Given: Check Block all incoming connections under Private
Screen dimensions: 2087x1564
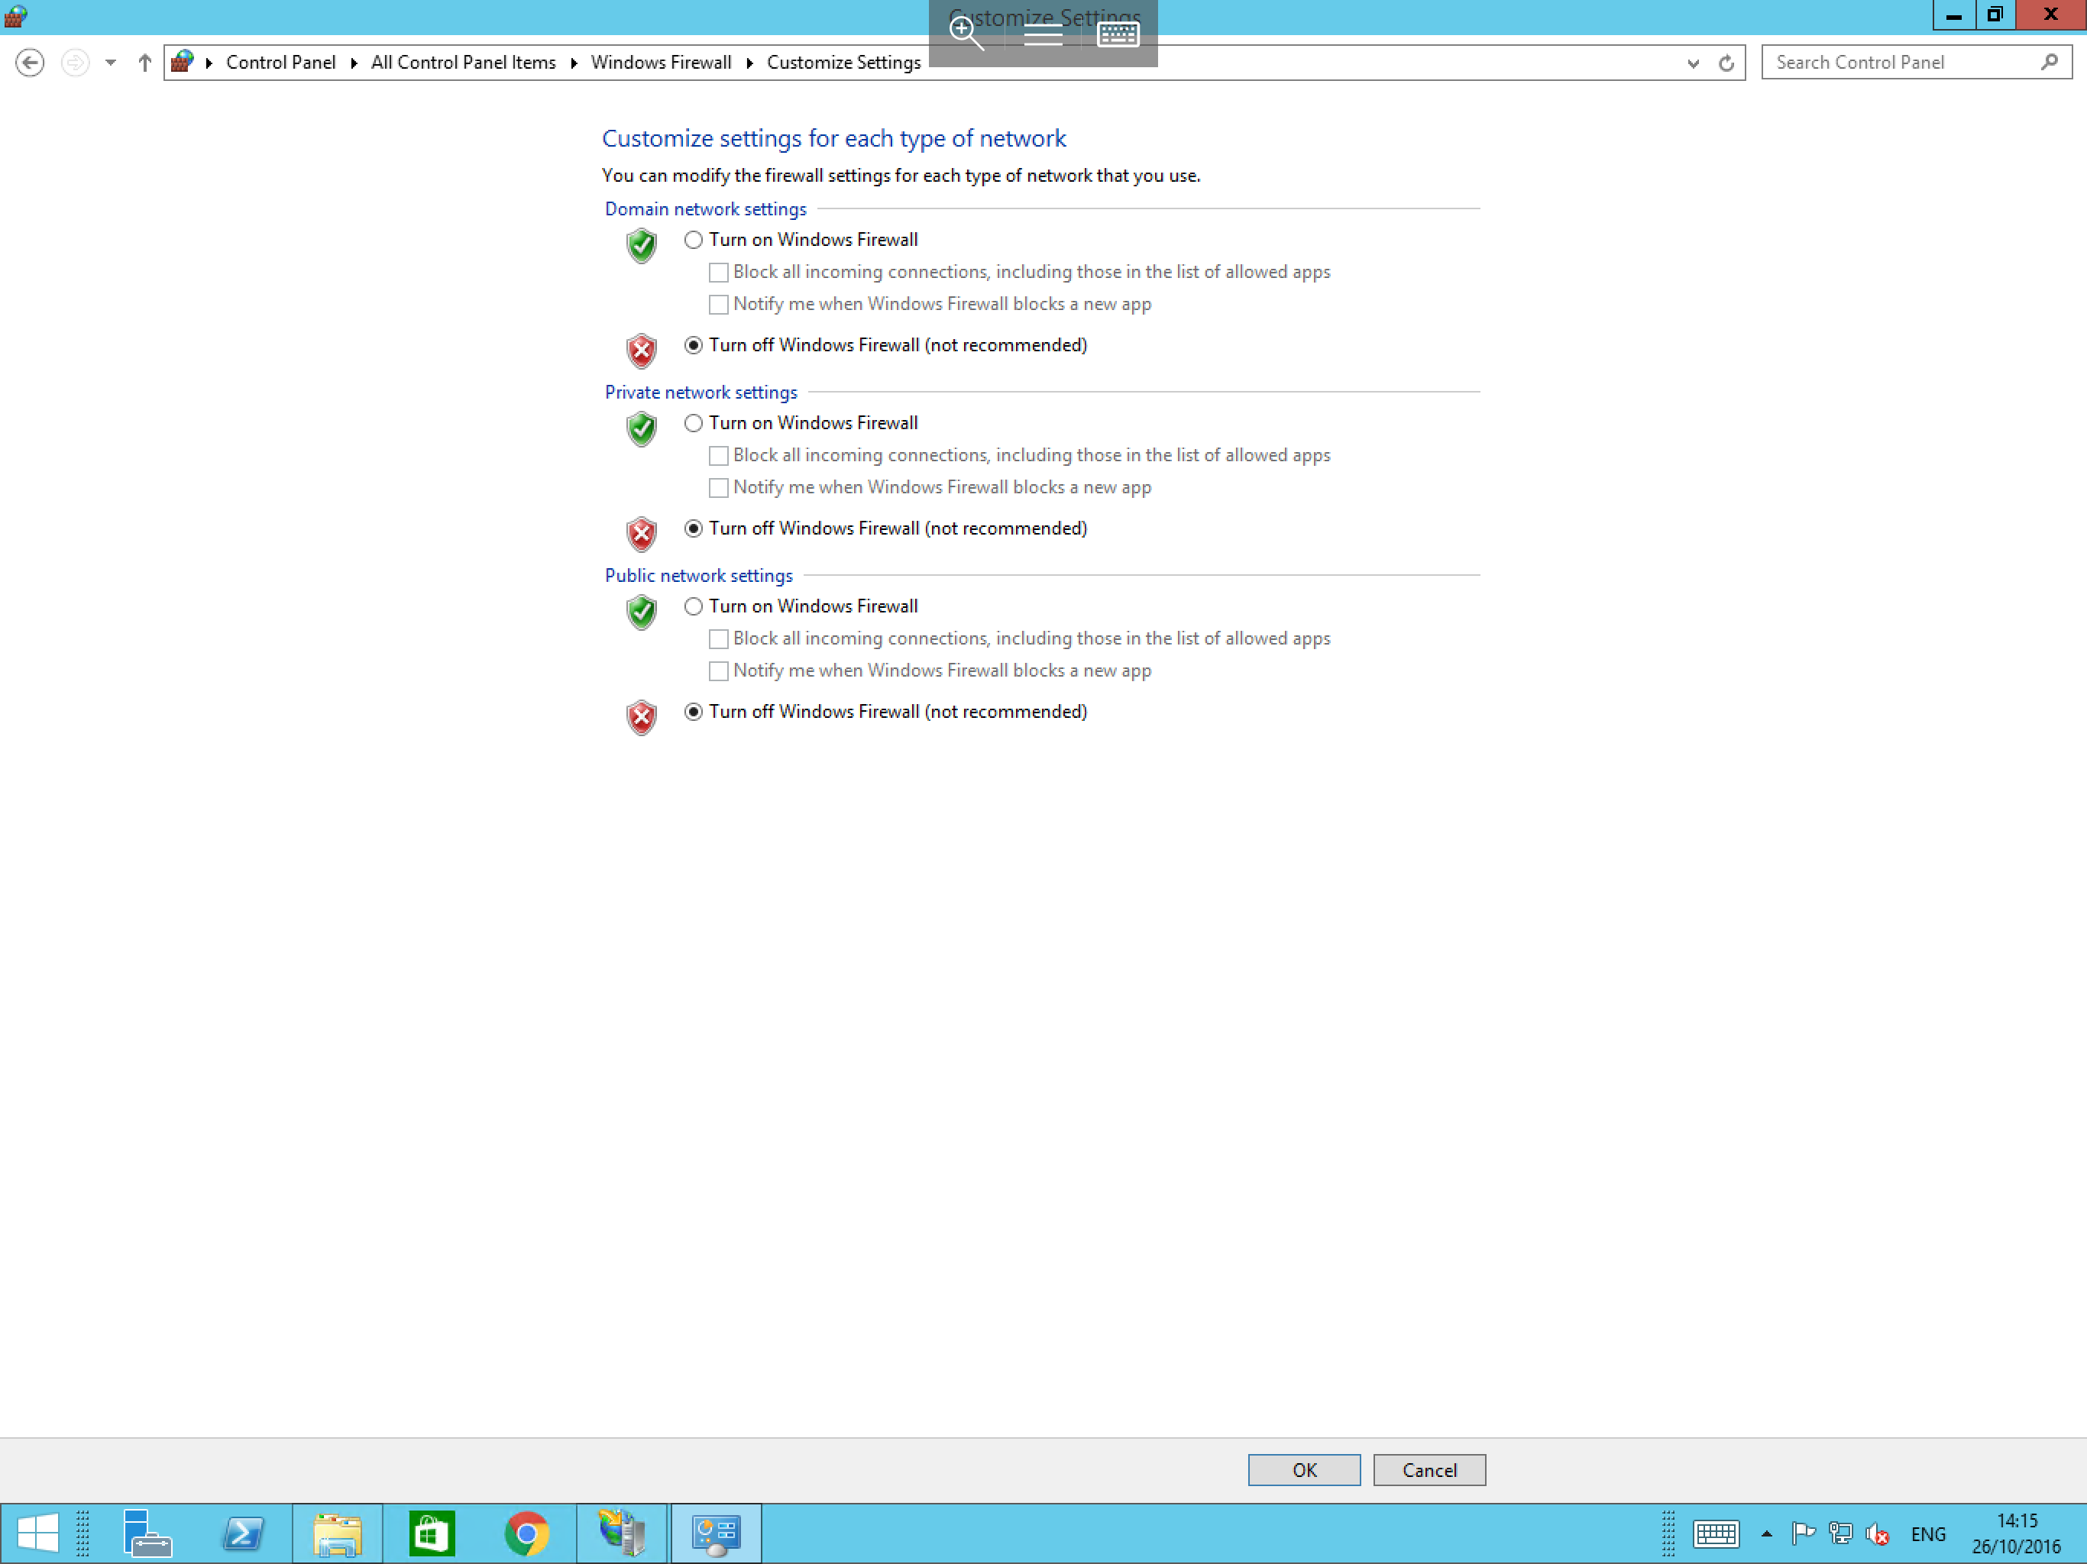Looking at the screenshot, I should coord(718,456).
